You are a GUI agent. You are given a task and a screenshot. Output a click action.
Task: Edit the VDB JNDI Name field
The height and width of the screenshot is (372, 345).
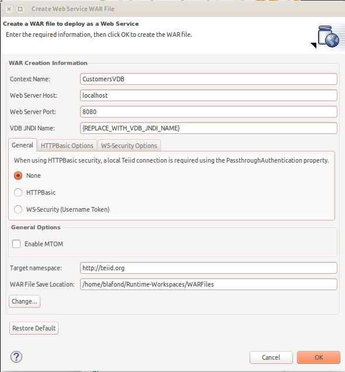click(209, 128)
